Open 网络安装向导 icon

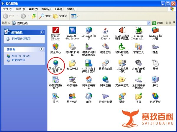[x=89, y=83]
